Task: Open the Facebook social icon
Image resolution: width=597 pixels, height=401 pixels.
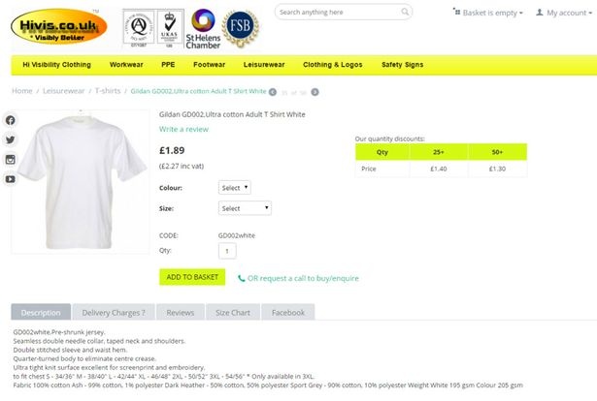Action: [10, 120]
